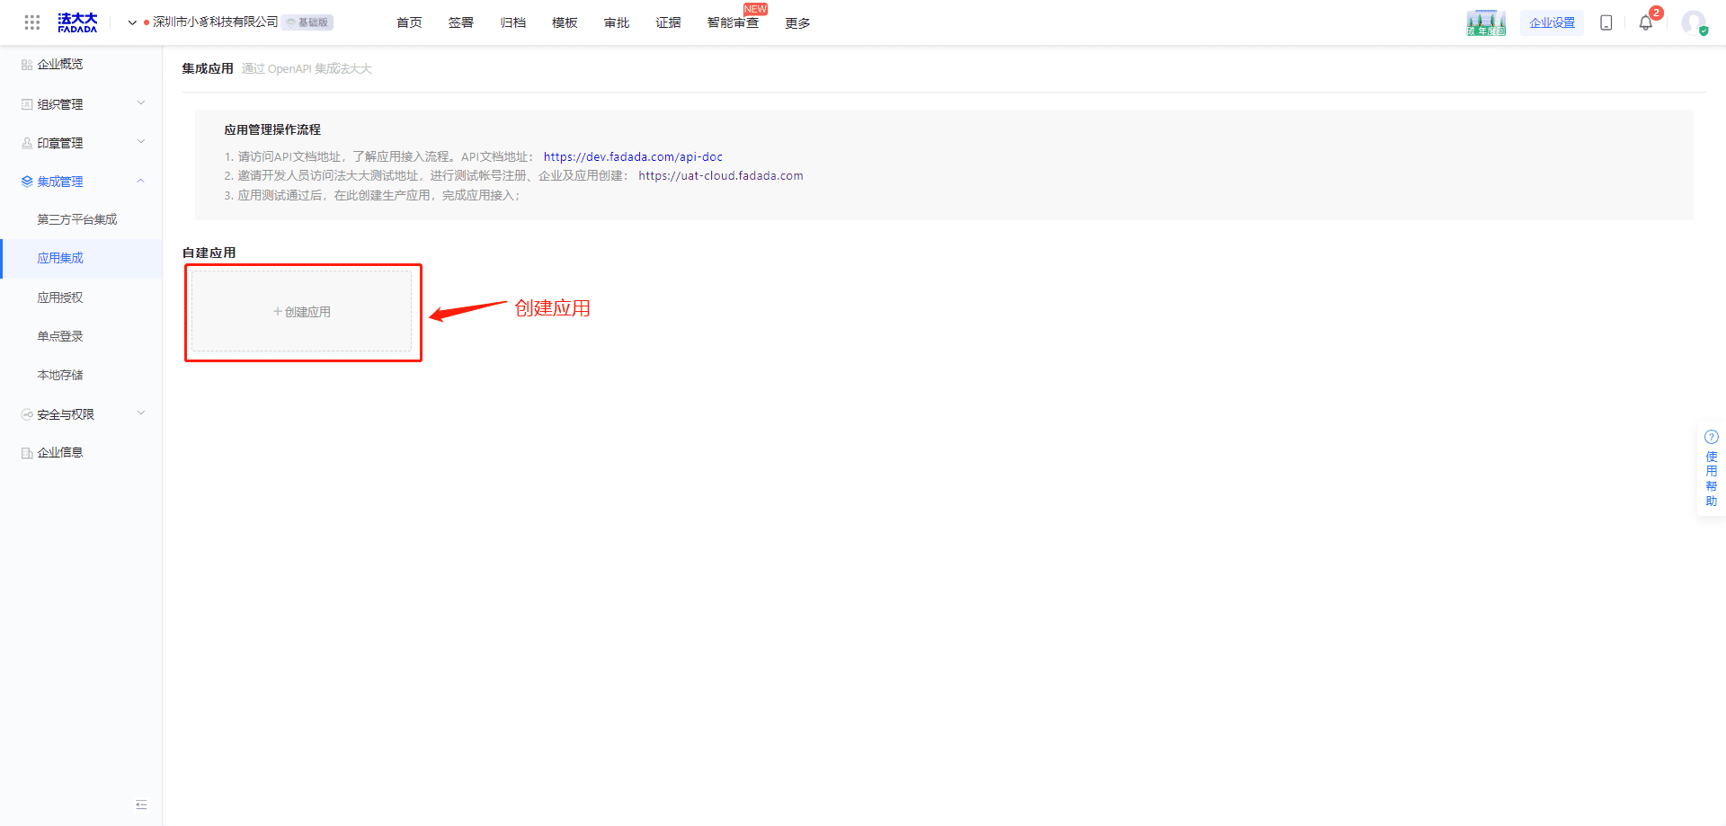The height and width of the screenshot is (826, 1726).
Task: Collapse the sidebar with bottom icon
Action: pos(141,804)
